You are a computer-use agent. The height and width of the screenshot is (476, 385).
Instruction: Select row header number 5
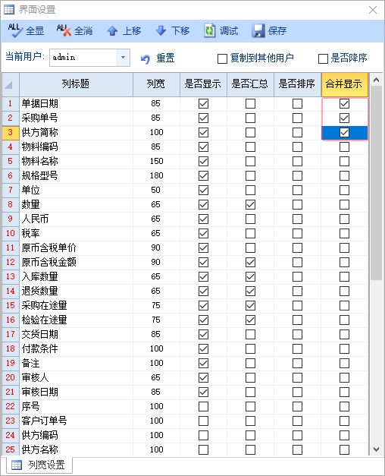point(11,161)
